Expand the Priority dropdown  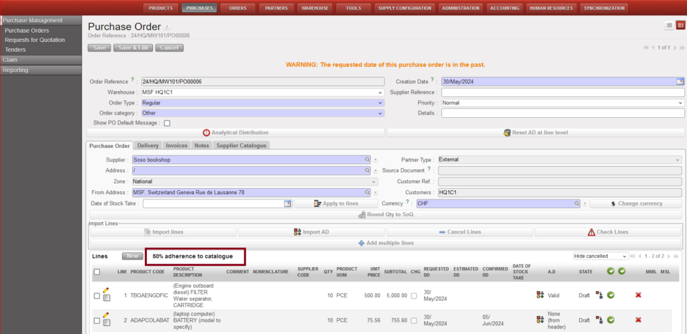click(x=562, y=103)
